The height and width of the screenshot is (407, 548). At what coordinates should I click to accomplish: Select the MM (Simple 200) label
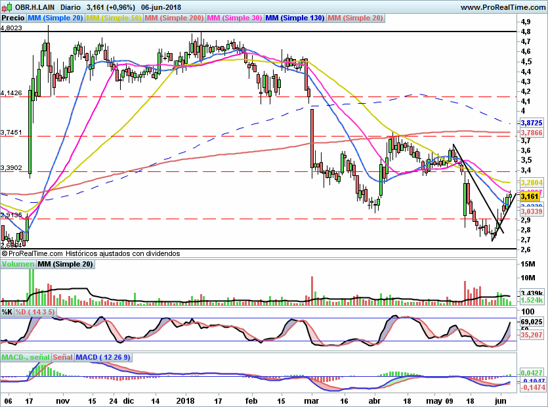click(x=174, y=18)
